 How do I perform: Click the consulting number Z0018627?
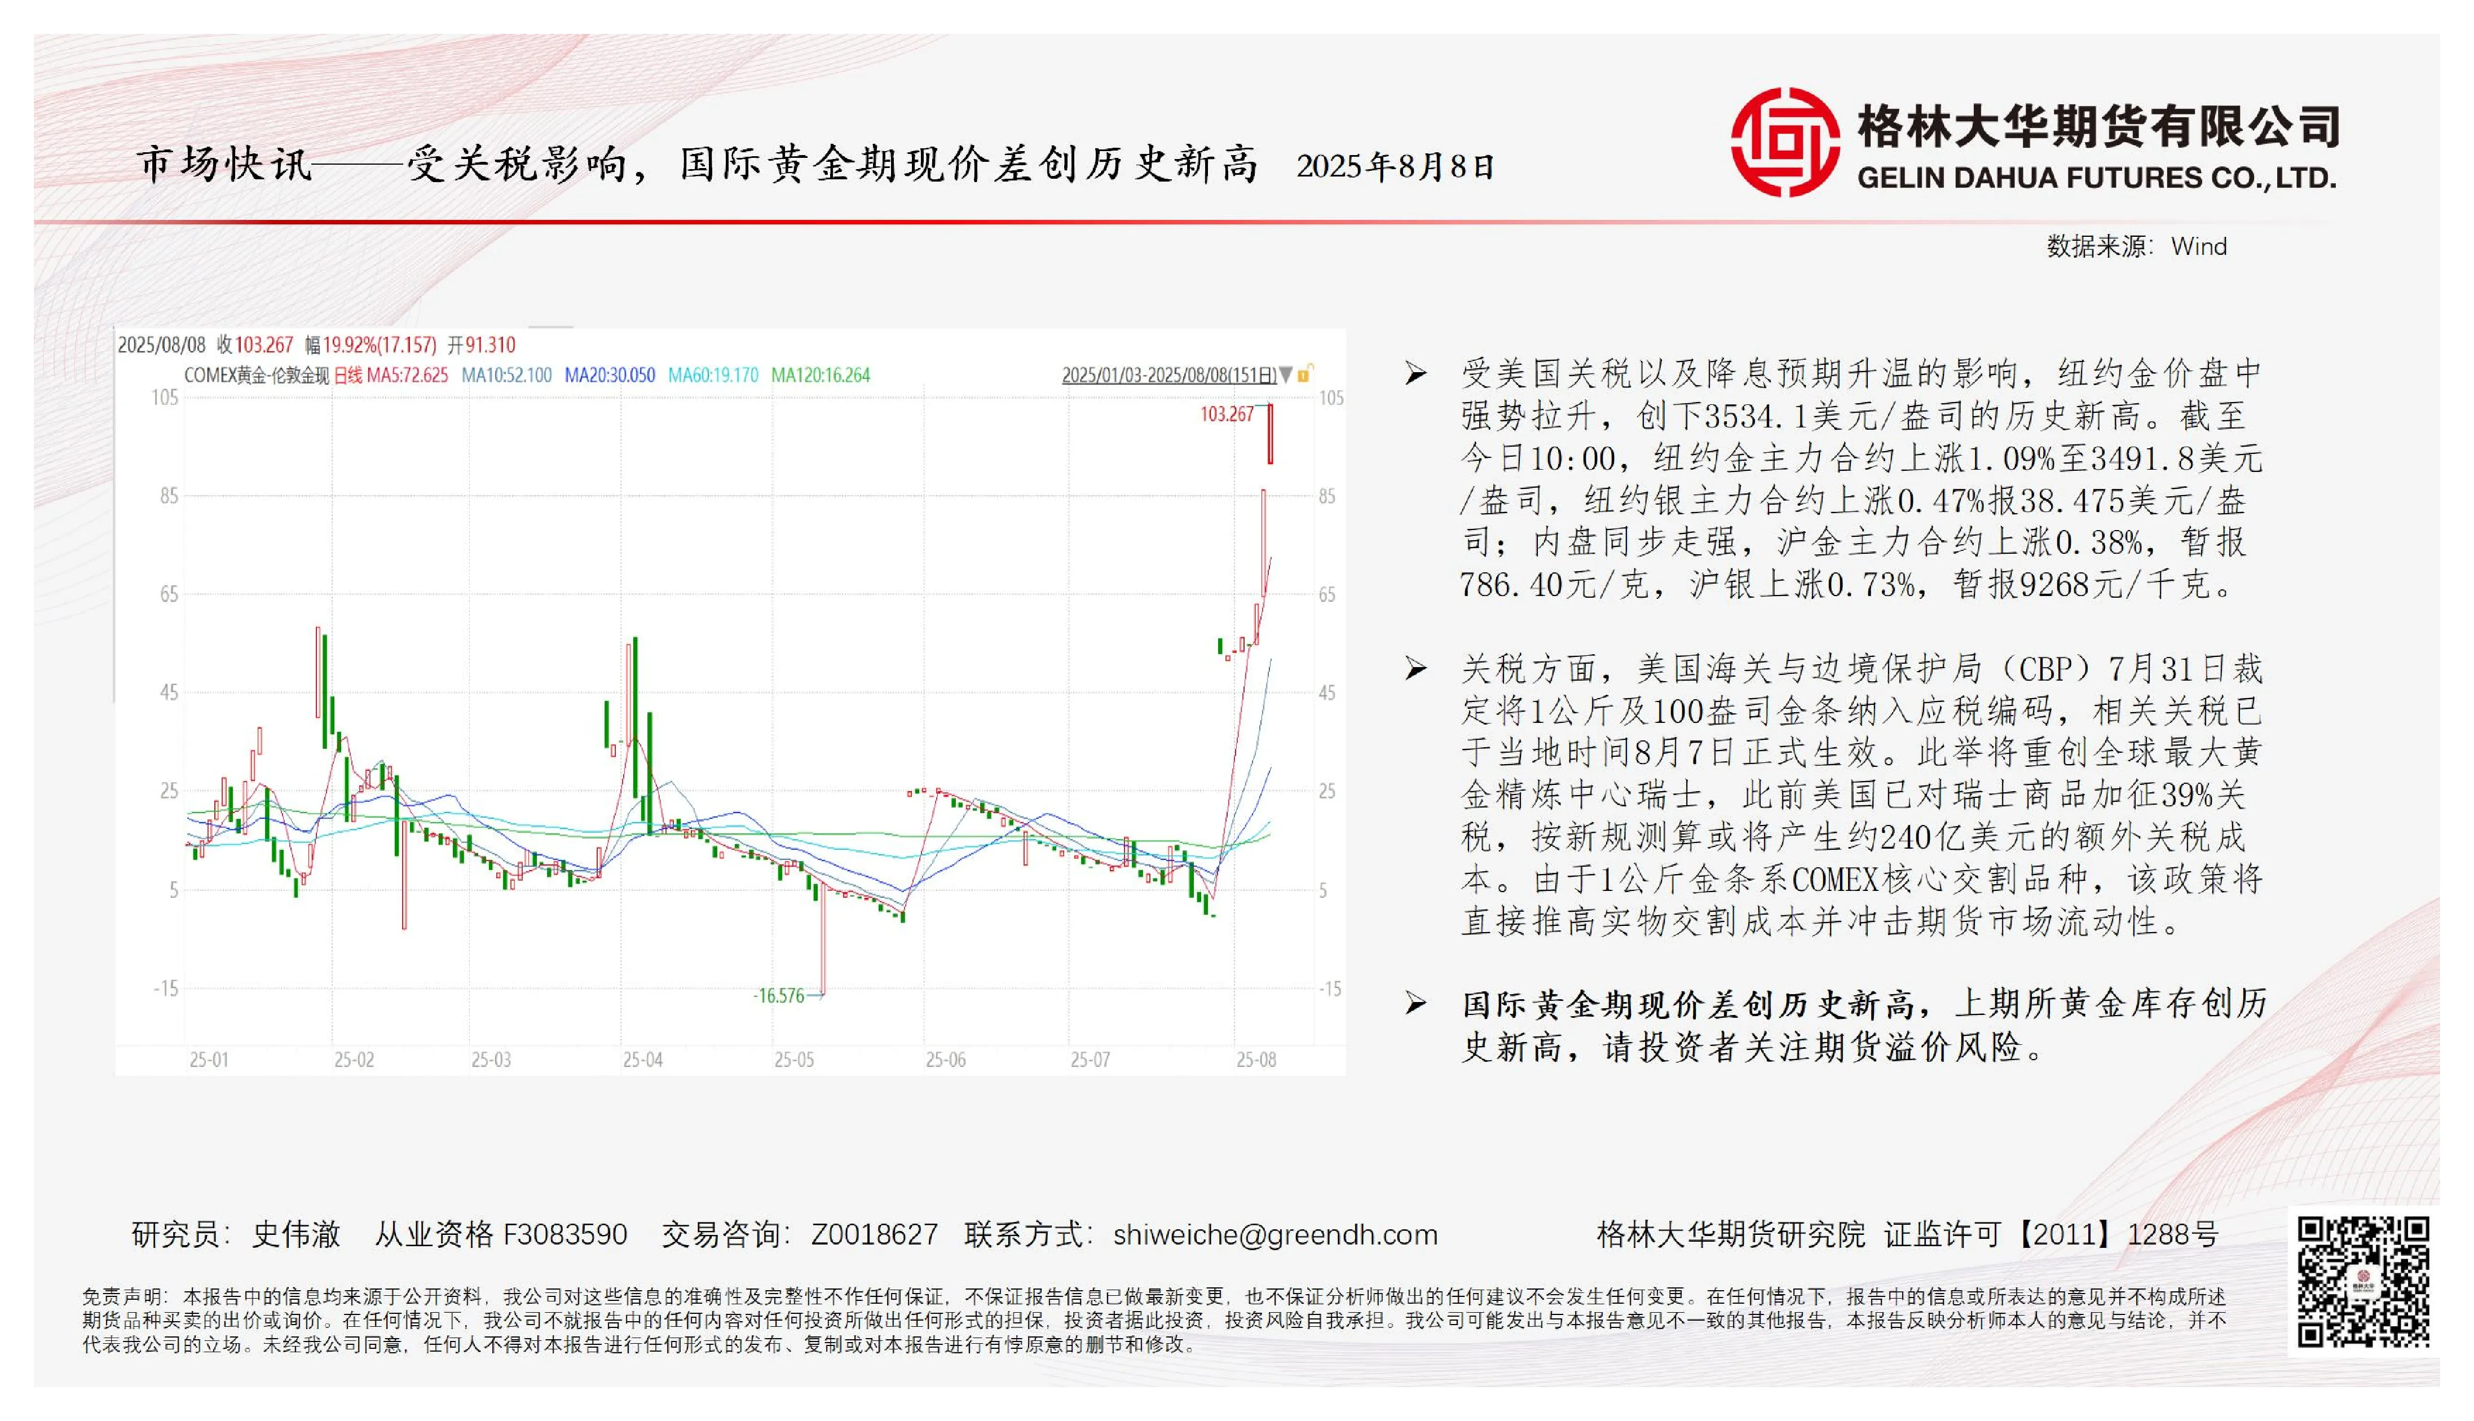875,1234
